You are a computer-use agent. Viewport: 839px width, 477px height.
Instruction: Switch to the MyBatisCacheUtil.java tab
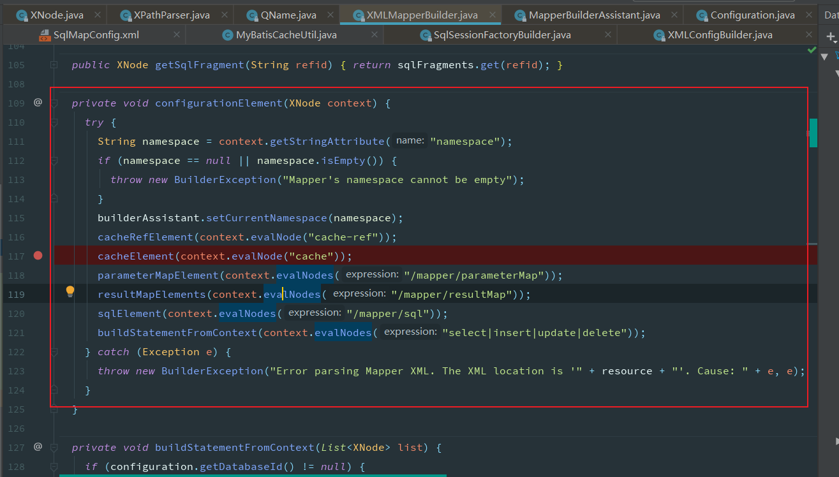(x=286, y=35)
